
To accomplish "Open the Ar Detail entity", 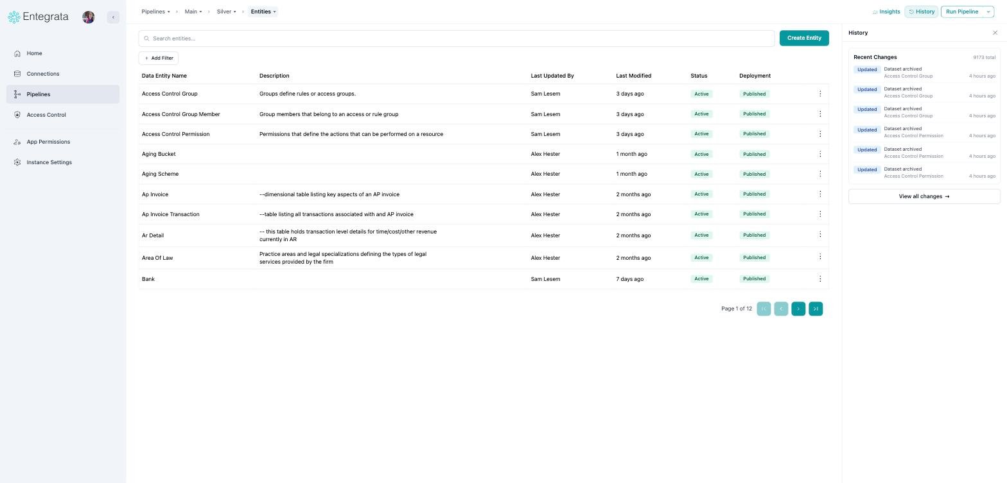I will point(153,235).
